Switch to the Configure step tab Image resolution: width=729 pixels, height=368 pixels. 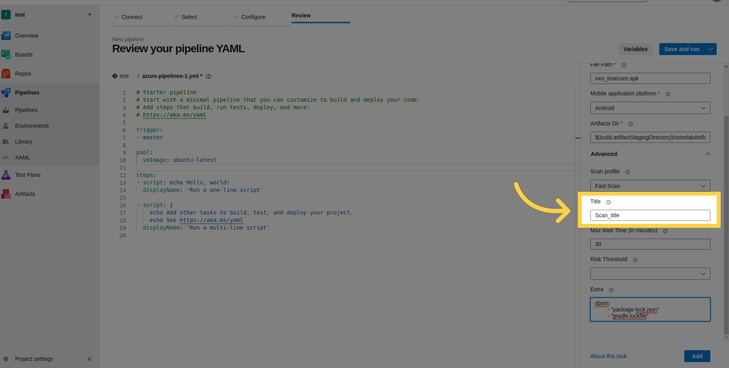point(253,17)
